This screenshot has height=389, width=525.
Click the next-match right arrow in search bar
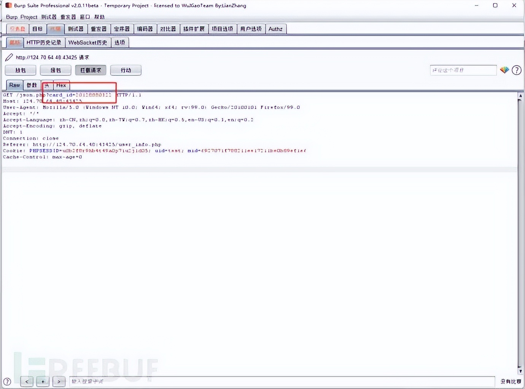(59, 381)
